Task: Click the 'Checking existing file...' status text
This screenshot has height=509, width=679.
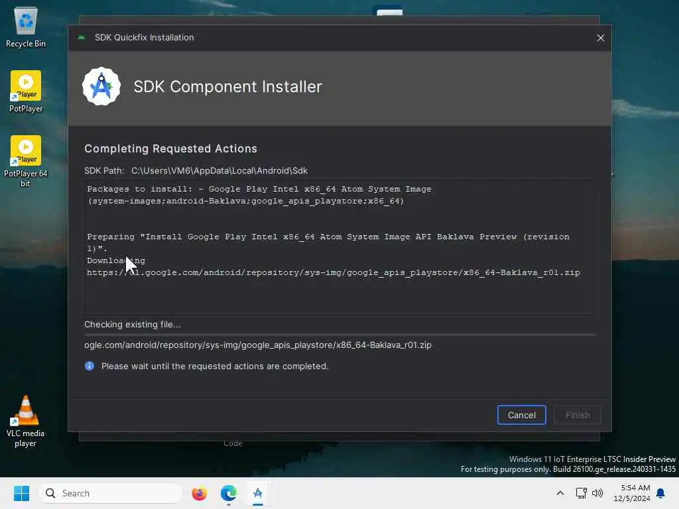Action: coord(133,324)
